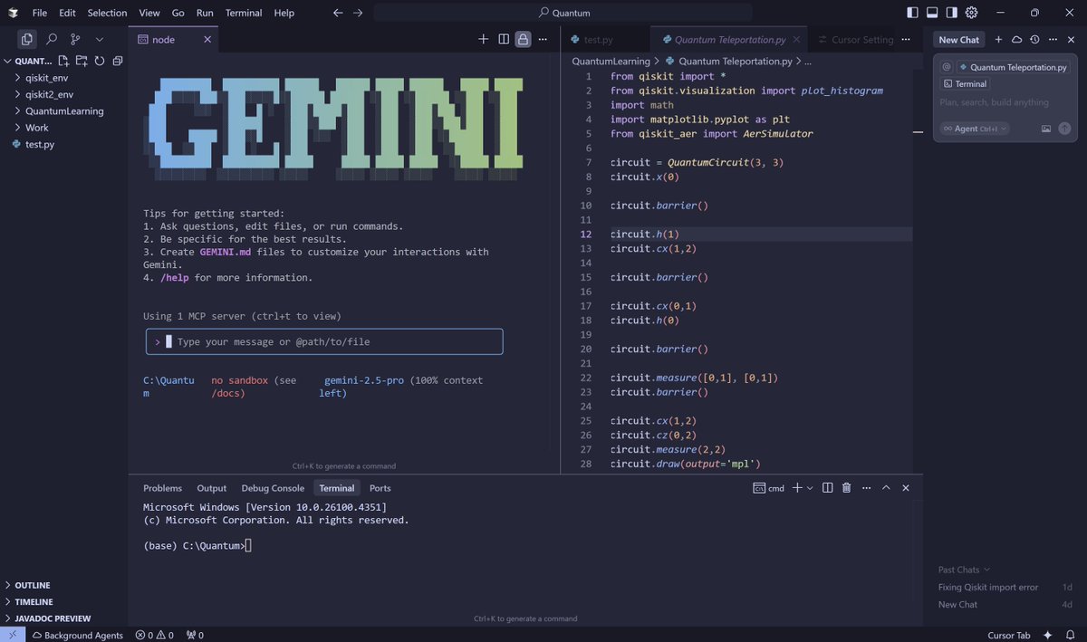
Task: Open the Help menu
Action: tap(284, 13)
